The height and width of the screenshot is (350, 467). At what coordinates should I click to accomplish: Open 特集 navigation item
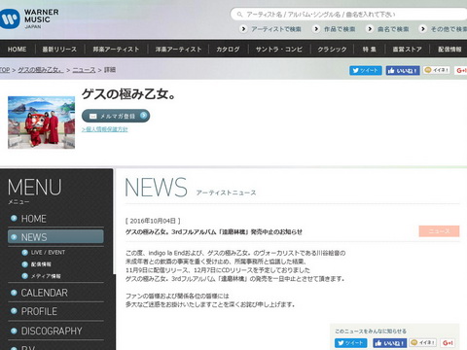pyautogui.click(x=370, y=50)
